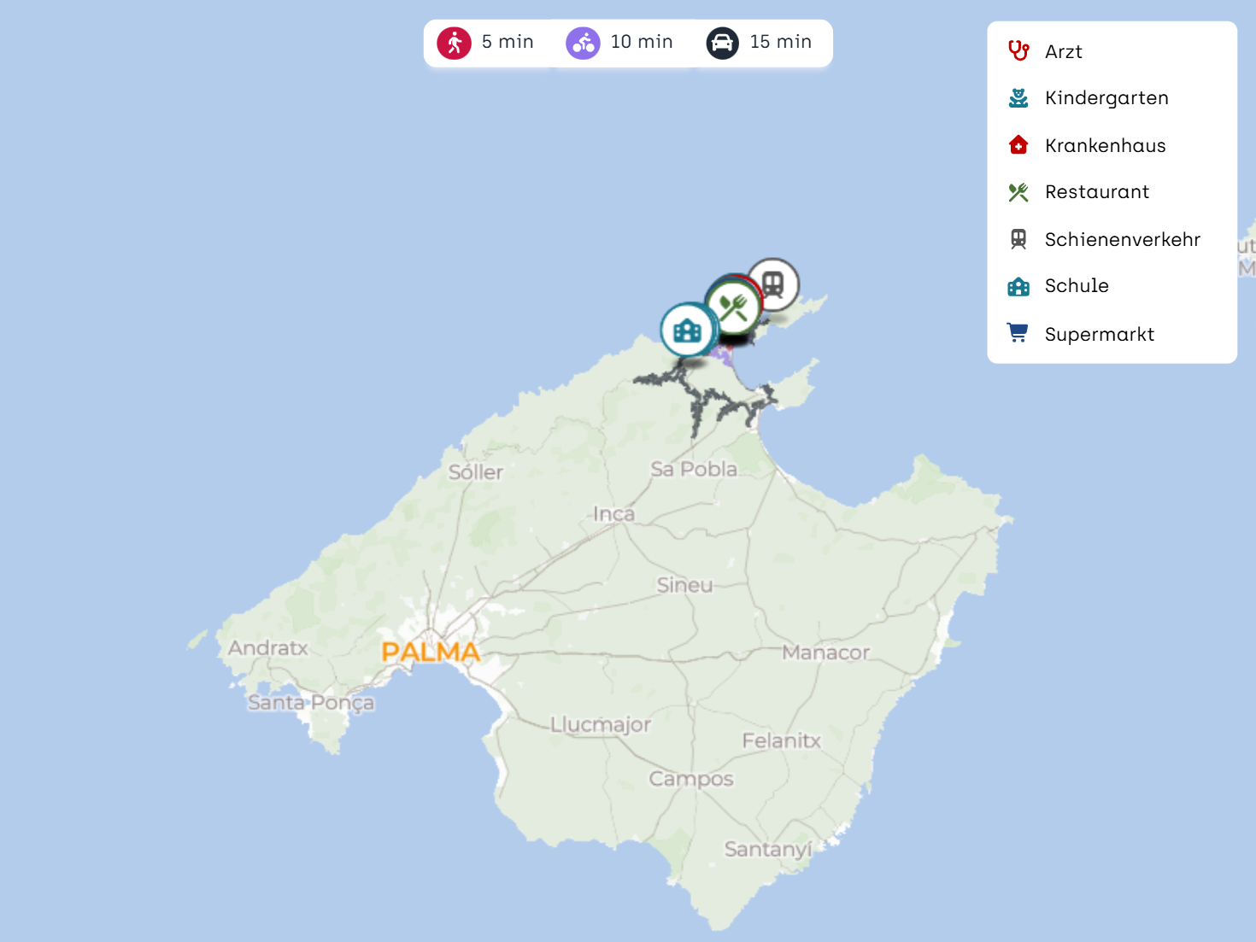
Task: Toggle the Schienenverkehr category
Action: tap(1121, 240)
